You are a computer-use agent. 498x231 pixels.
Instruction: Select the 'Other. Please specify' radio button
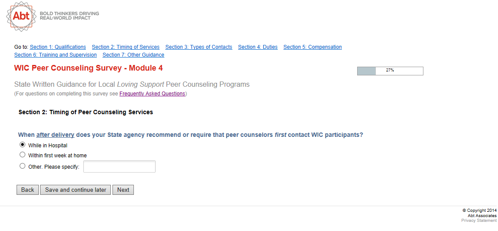point(23,166)
